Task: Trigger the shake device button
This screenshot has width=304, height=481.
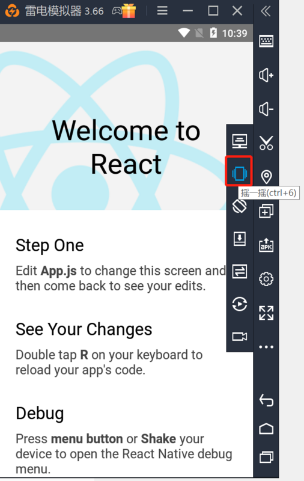Action: [x=239, y=173]
